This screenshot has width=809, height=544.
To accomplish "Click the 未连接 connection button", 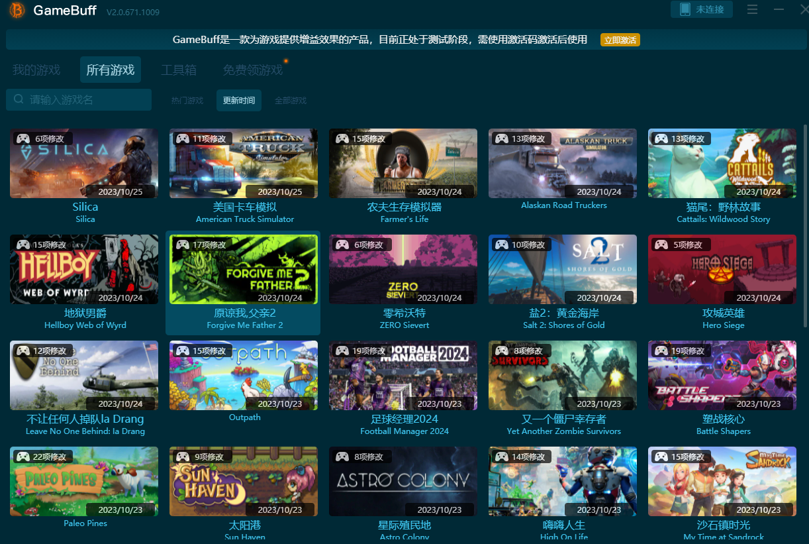I will point(702,9).
